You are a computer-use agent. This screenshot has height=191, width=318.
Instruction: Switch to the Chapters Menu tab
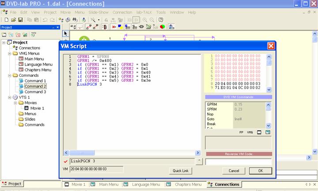[185, 184]
